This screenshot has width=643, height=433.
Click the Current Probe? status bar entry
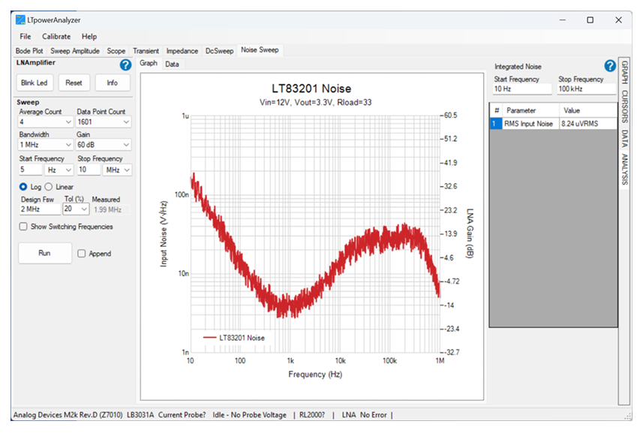point(182,415)
